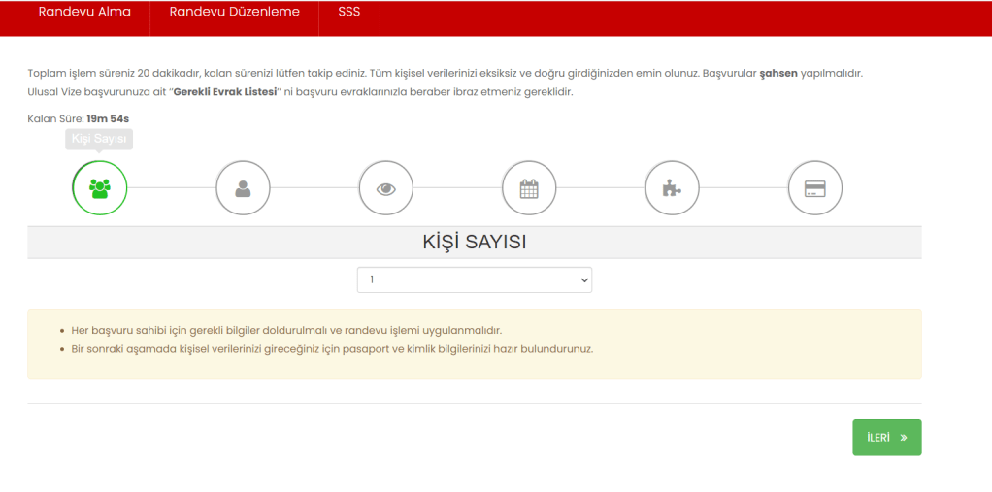Select the credit card payment step icon
Viewport: 992px width, 492px height.
click(815, 188)
